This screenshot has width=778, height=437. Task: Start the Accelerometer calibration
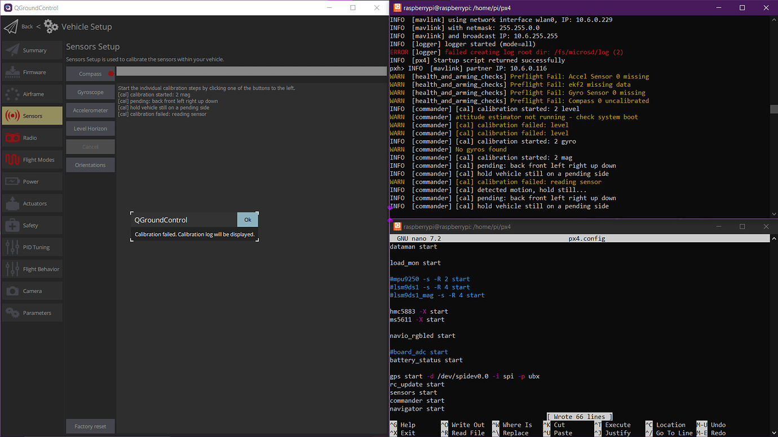point(90,110)
